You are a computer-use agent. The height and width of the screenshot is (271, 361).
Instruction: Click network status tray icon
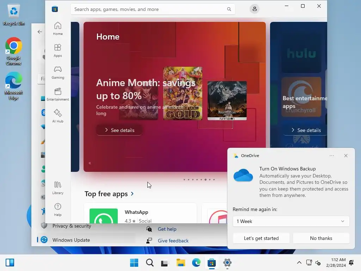(x=309, y=263)
